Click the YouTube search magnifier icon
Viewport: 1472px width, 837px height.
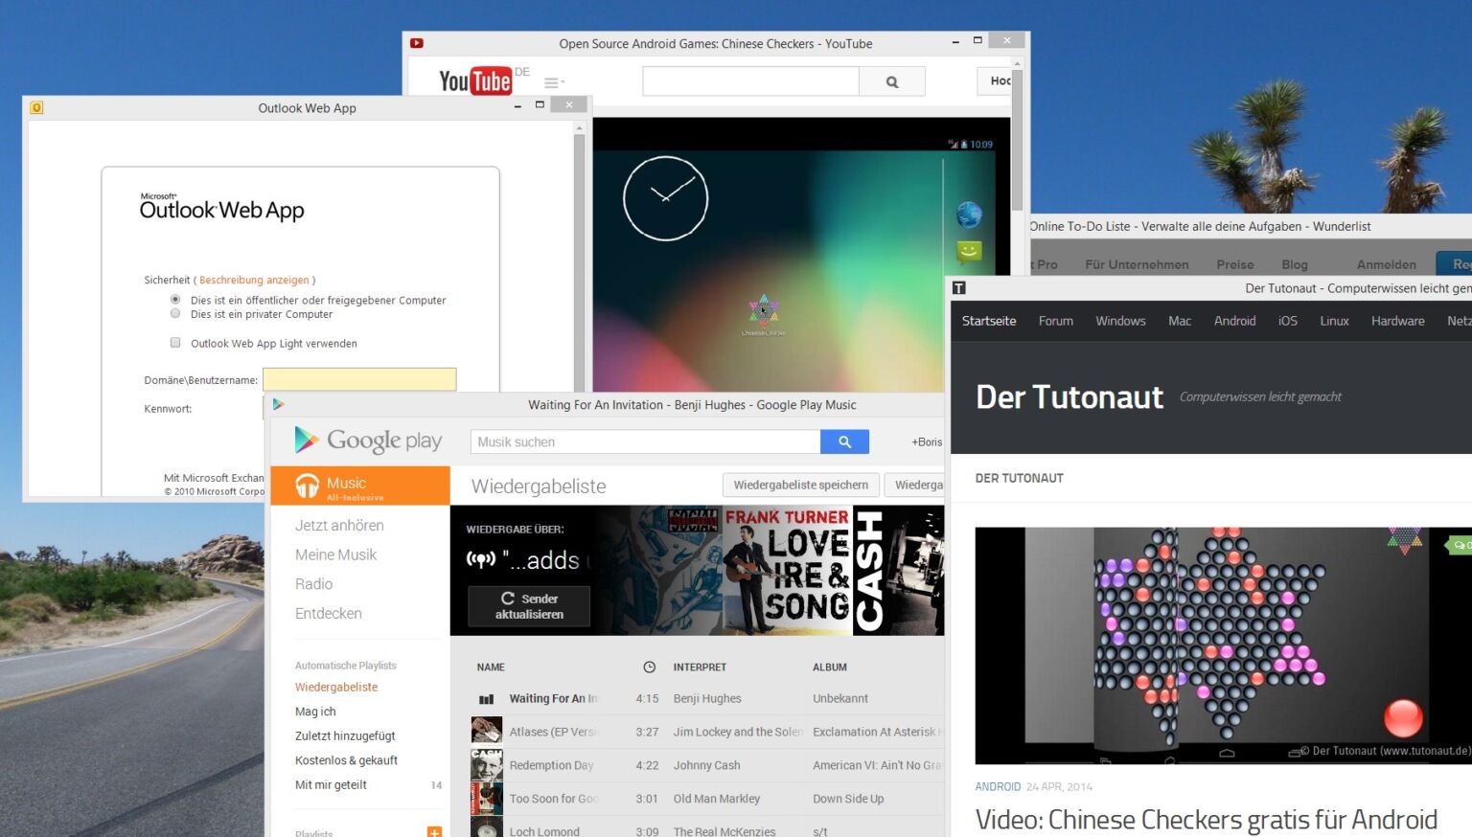coord(892,81)
